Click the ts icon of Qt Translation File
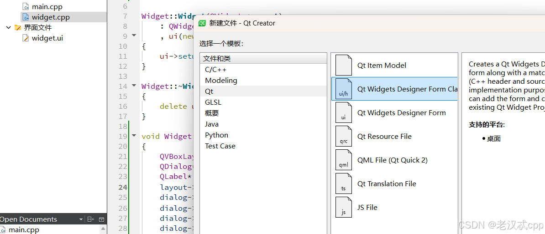 pyautogui.click(x=343, y=184)
